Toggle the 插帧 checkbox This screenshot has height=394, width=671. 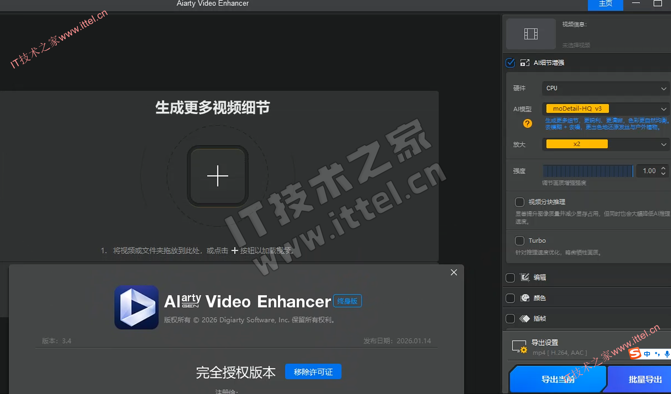click(x=510, y=318)
